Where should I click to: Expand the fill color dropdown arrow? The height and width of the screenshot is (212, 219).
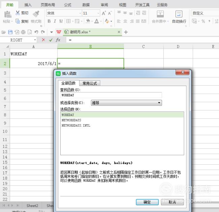[92, 21]
